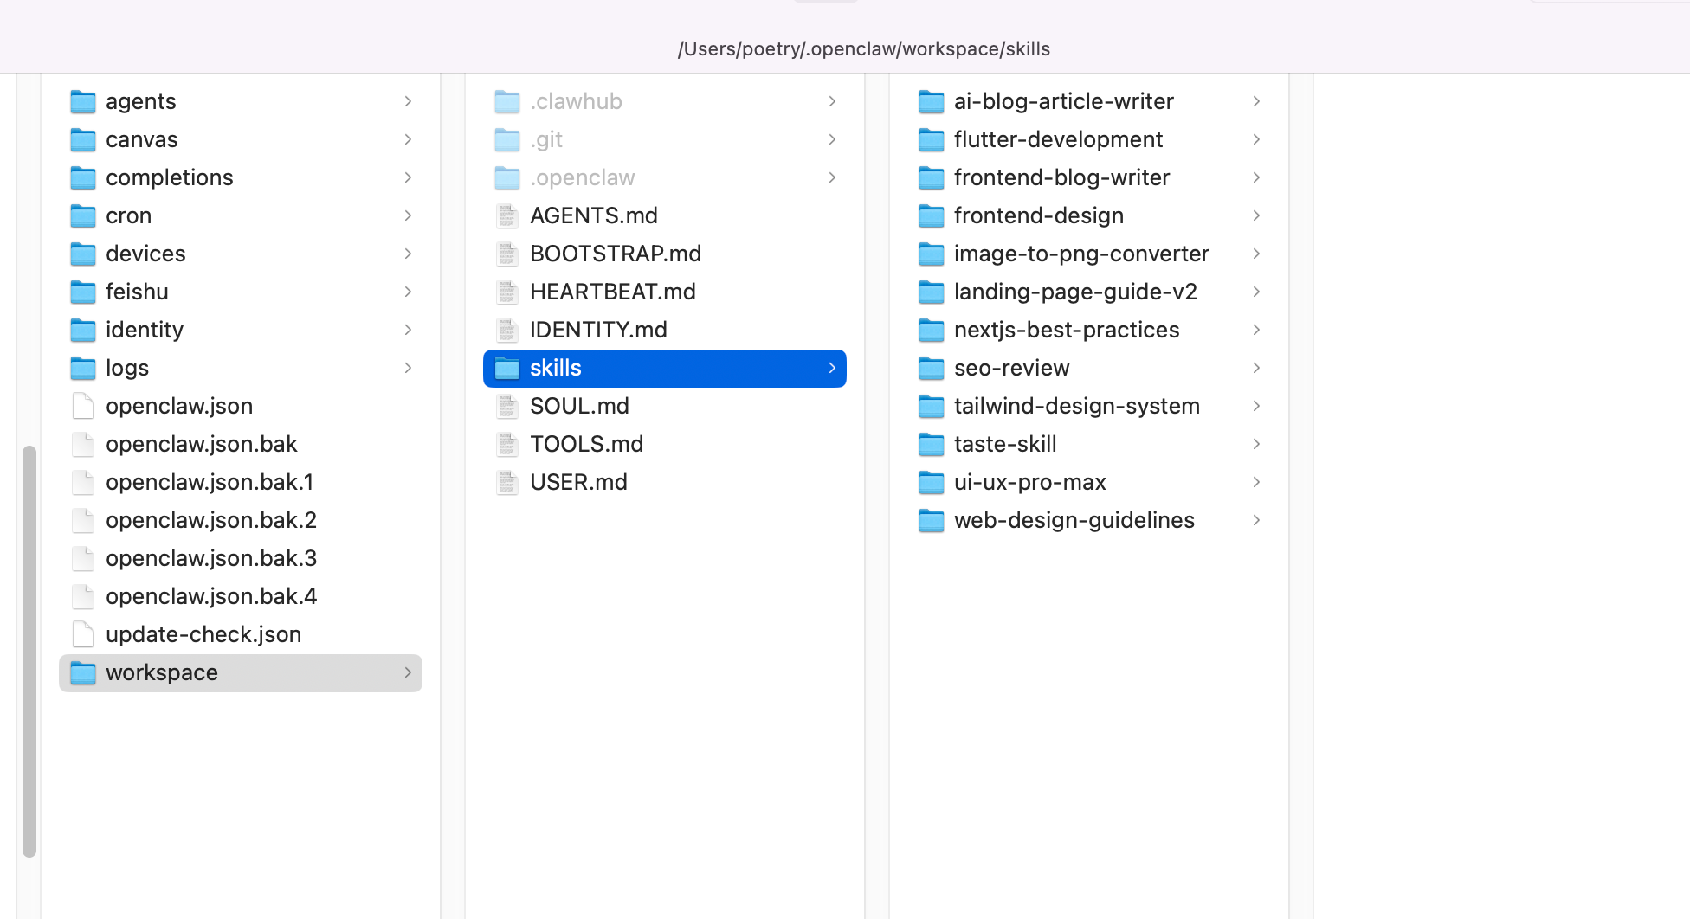Open the nextjs-best-practices folder
1690x919 pixels.
pyautogui.click(x=1066, y=331)
